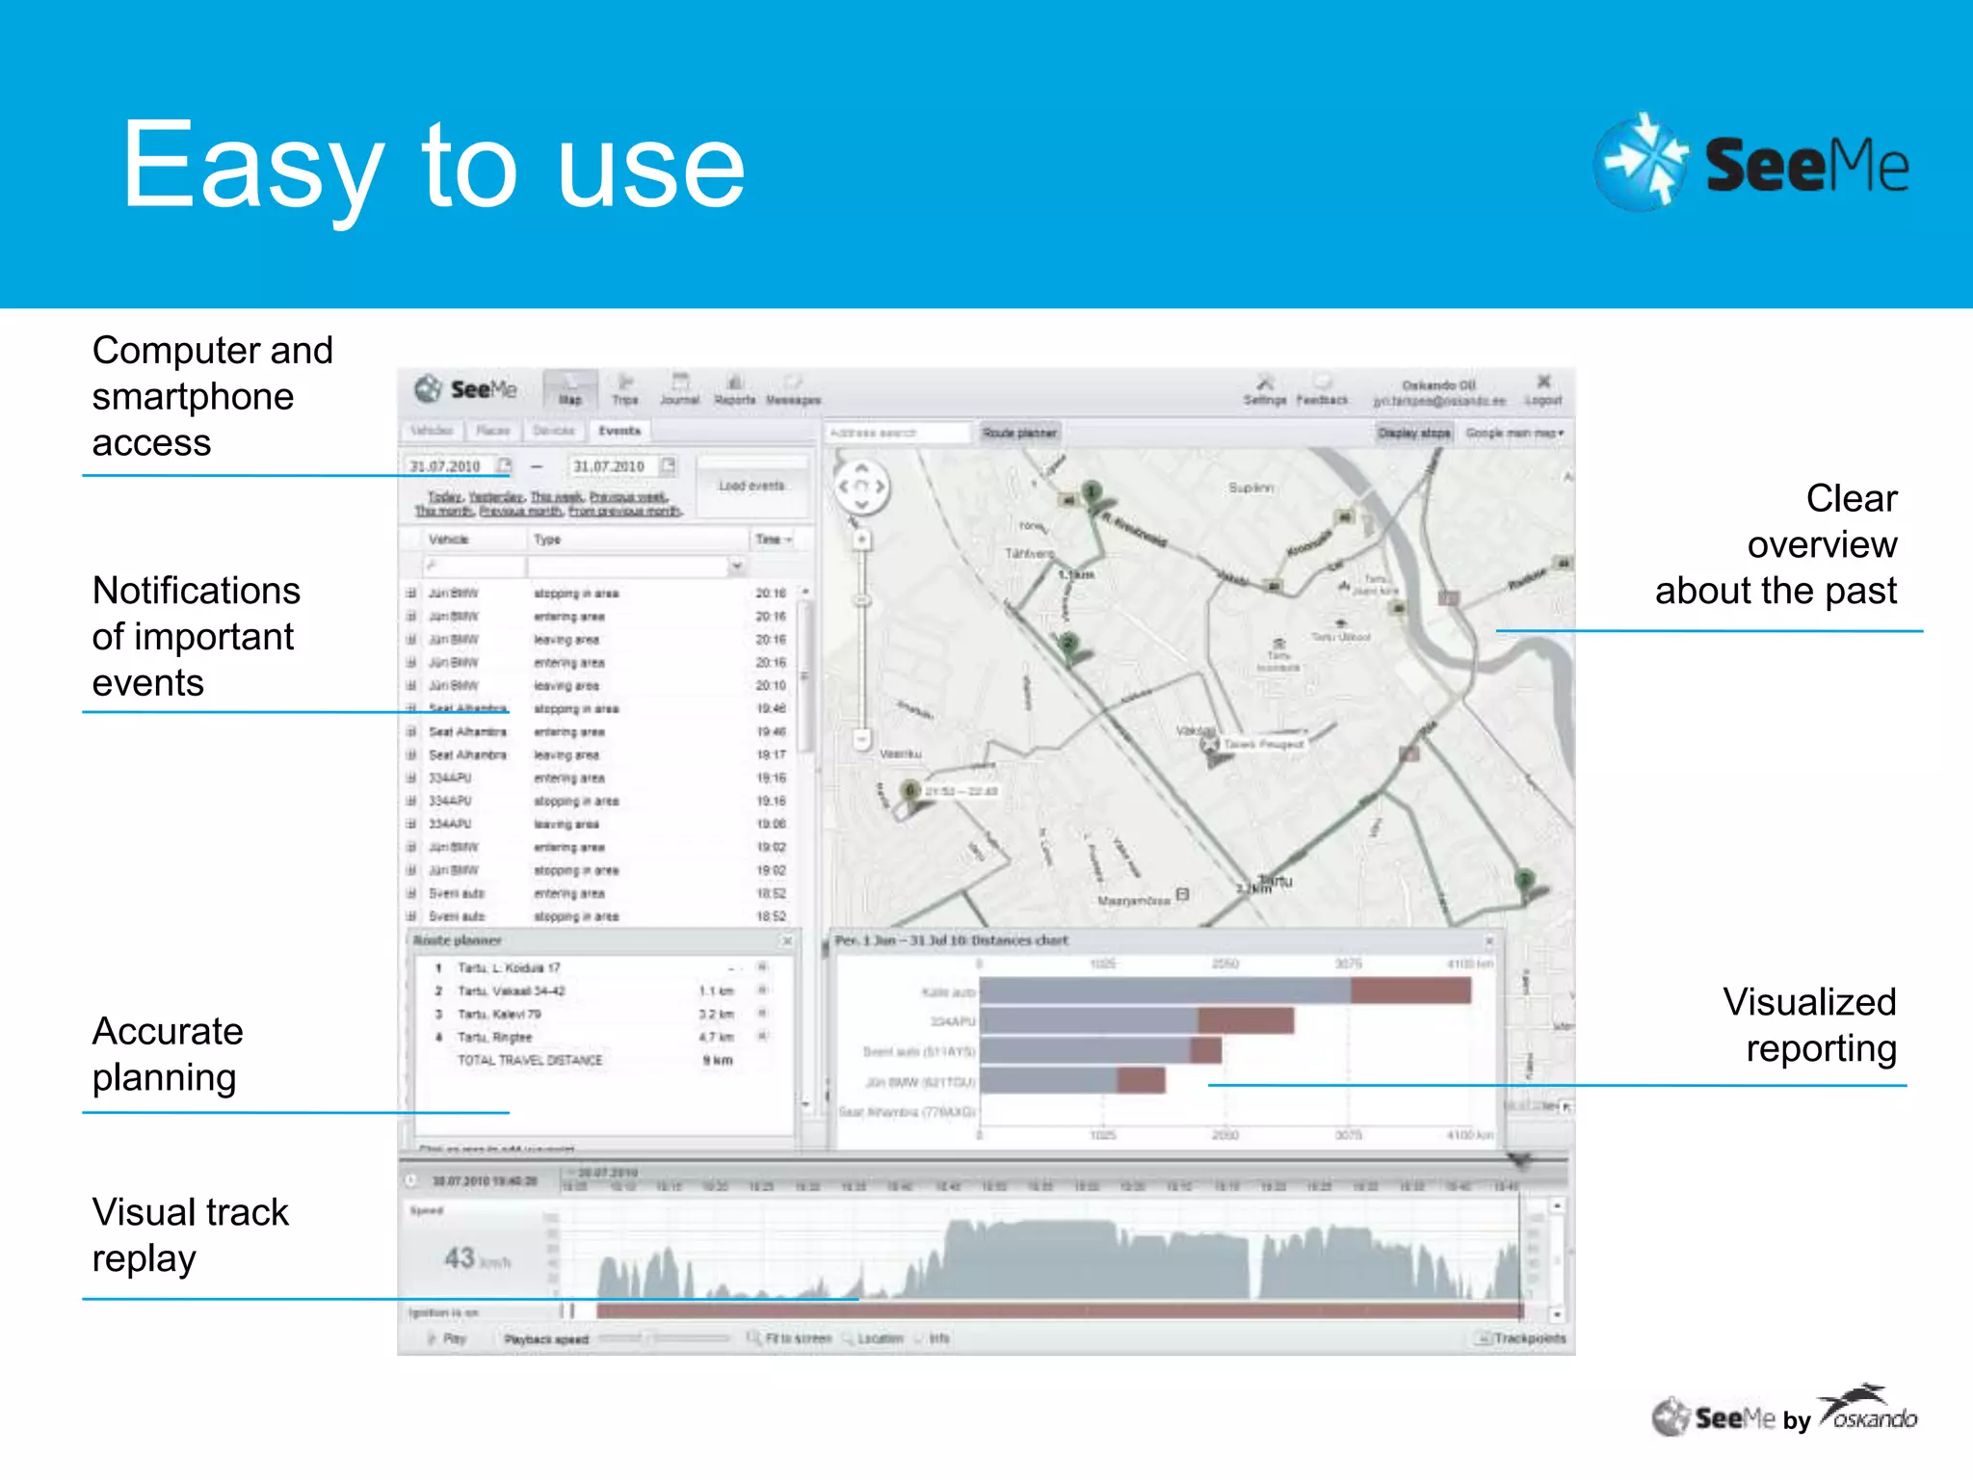Screen dimensions: 1973x1480
Task: Open the Trips view icon
Action: pyautogui.click(x=625, y=388)
